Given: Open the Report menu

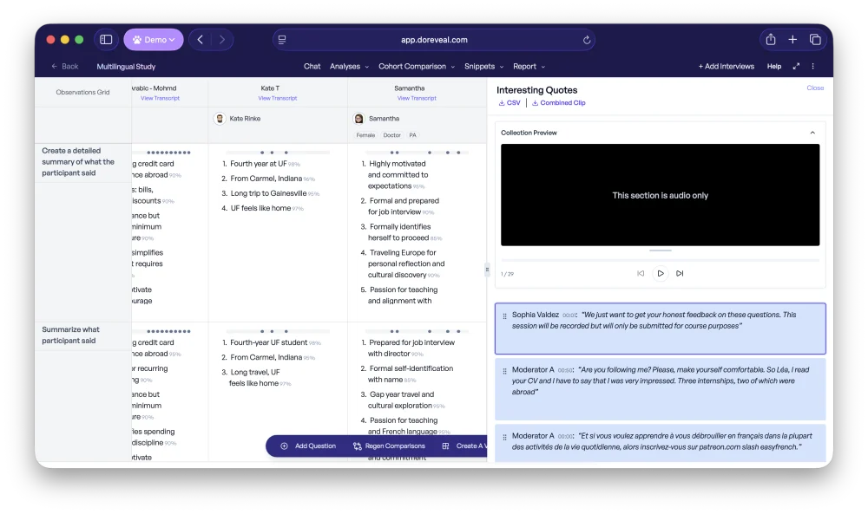Looking at the screenshot, I should (x=529, y=67).
